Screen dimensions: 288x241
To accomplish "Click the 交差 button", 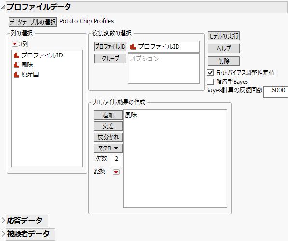I will coord(108,126).
